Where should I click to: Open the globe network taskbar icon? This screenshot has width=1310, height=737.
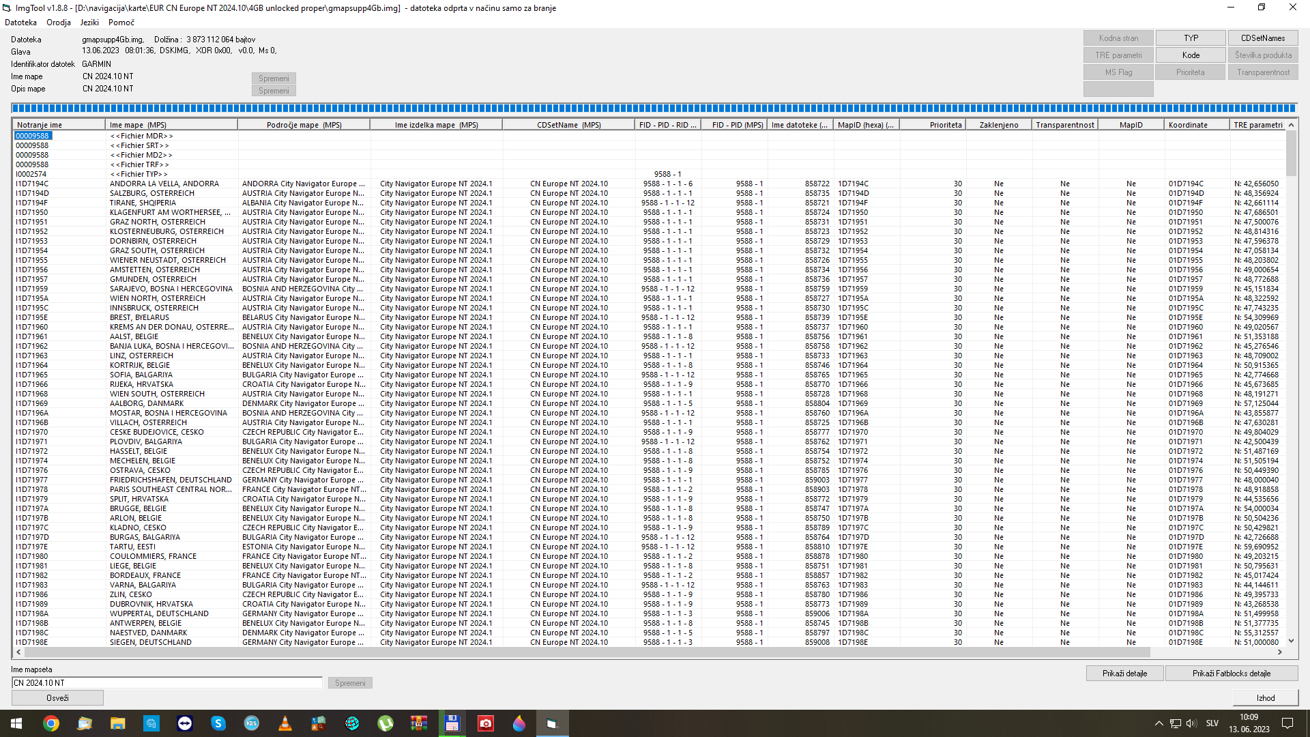point(352,723)
